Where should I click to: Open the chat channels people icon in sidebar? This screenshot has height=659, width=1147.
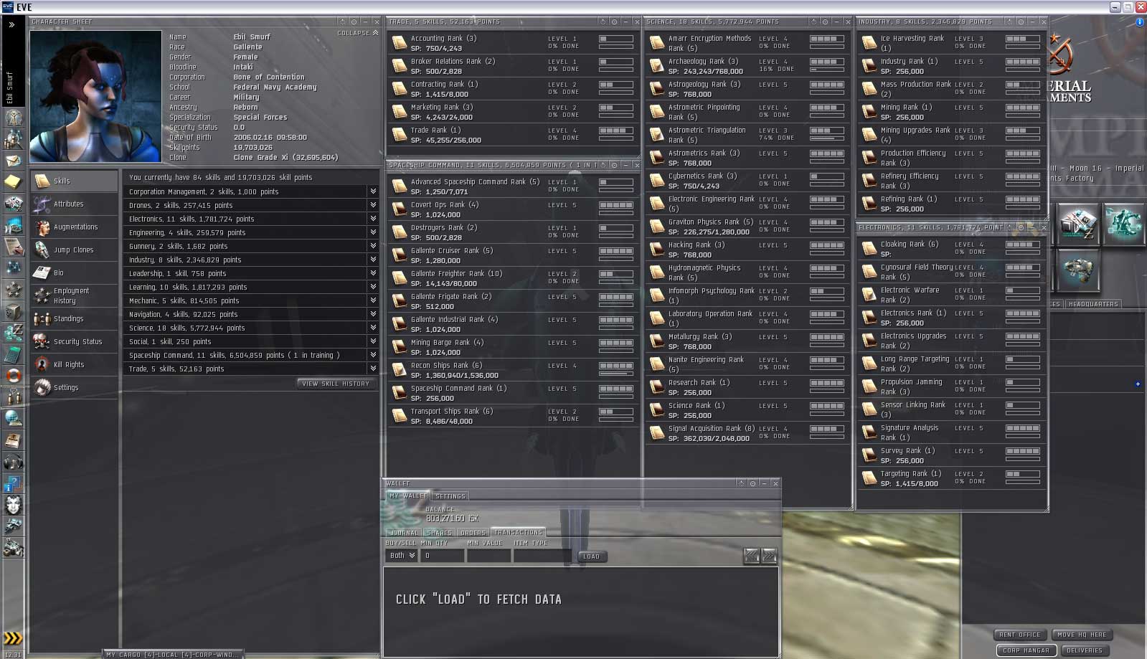point(14,397)
